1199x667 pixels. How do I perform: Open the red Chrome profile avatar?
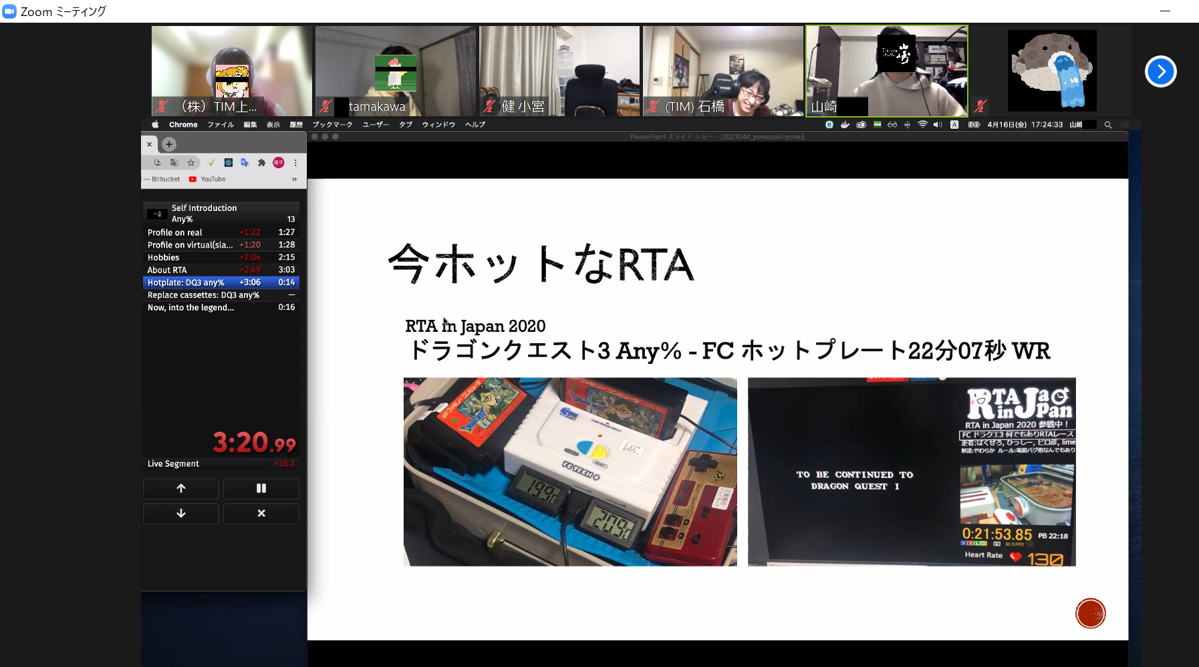[279, 162]
